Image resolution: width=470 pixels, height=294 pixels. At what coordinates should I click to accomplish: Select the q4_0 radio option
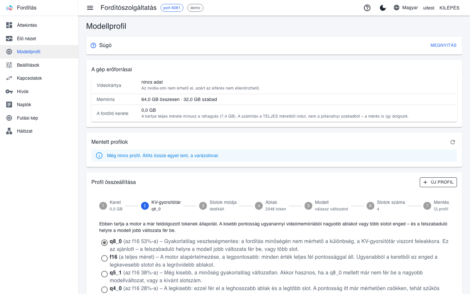104,290
